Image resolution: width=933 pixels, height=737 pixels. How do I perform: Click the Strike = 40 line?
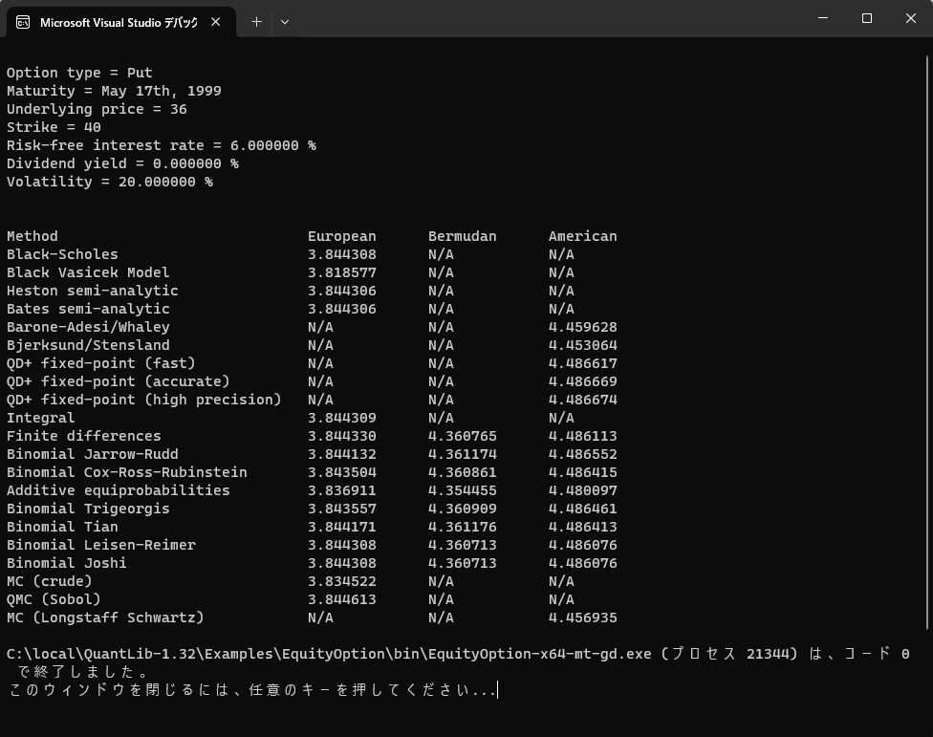pos(54,127)
